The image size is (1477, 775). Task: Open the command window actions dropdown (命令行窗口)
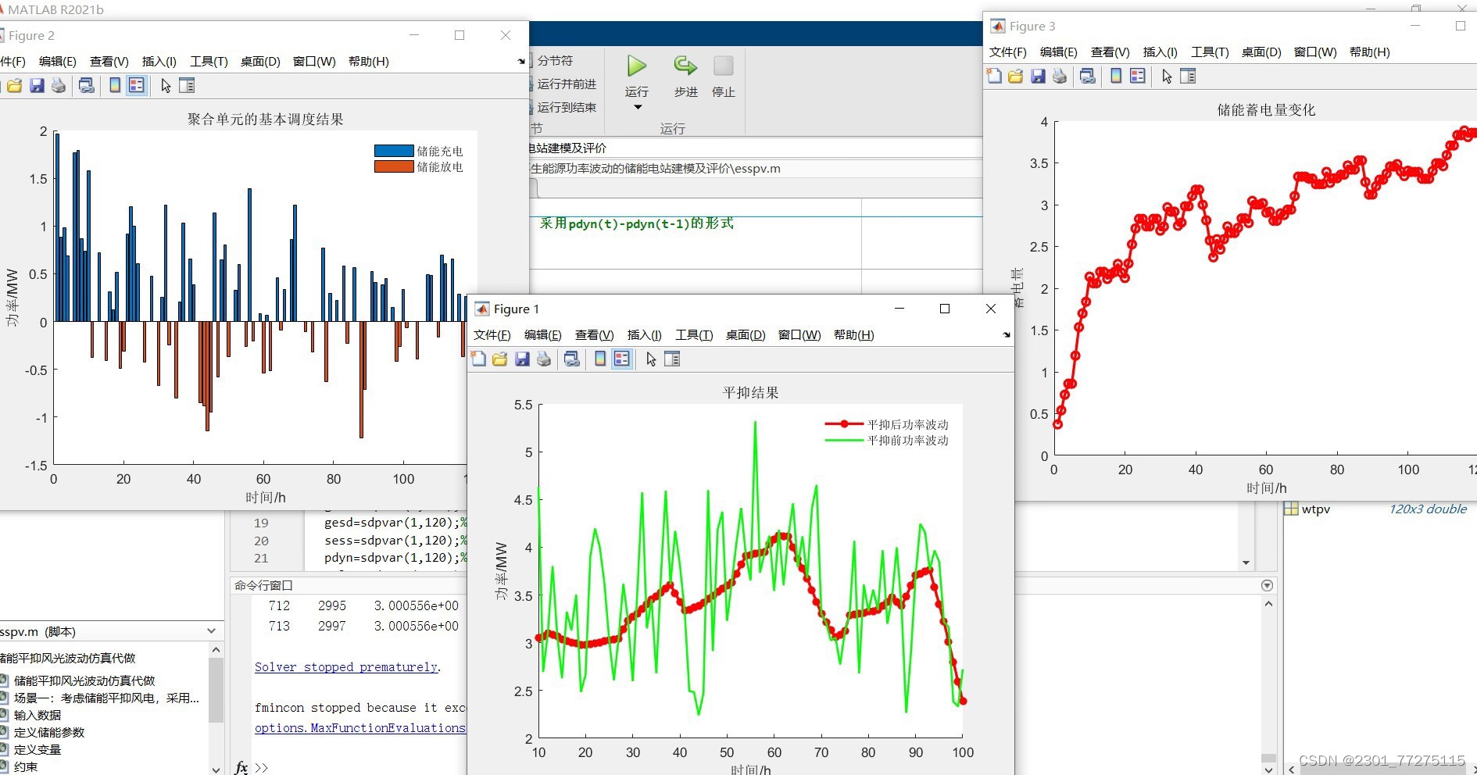coord(1268,586)
